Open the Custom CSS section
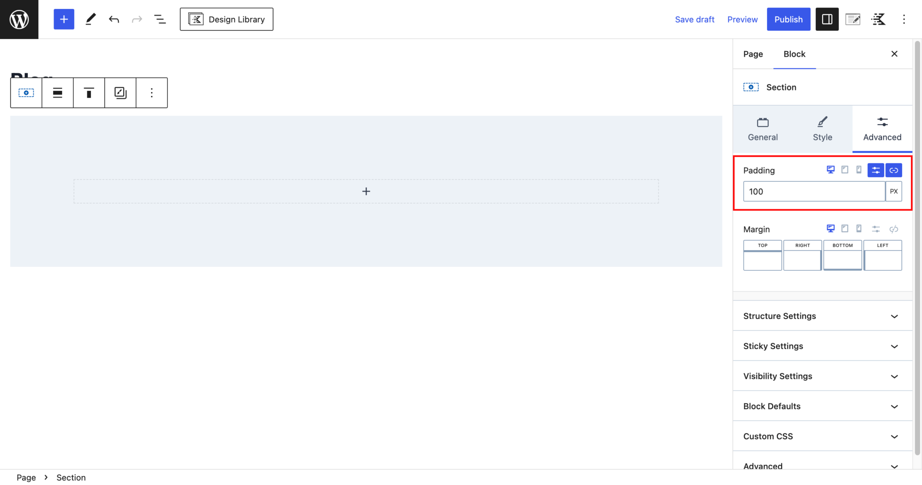Screen dimensions: 922x485 pos(822,436)
